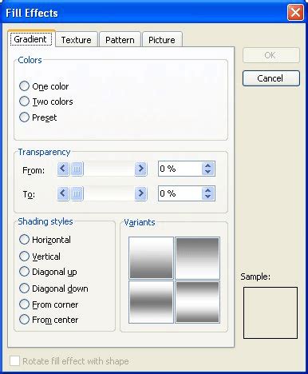The width and height of the screenshot is (308, 374).
Task: Select the One color radio button
Action: [24, 86]
